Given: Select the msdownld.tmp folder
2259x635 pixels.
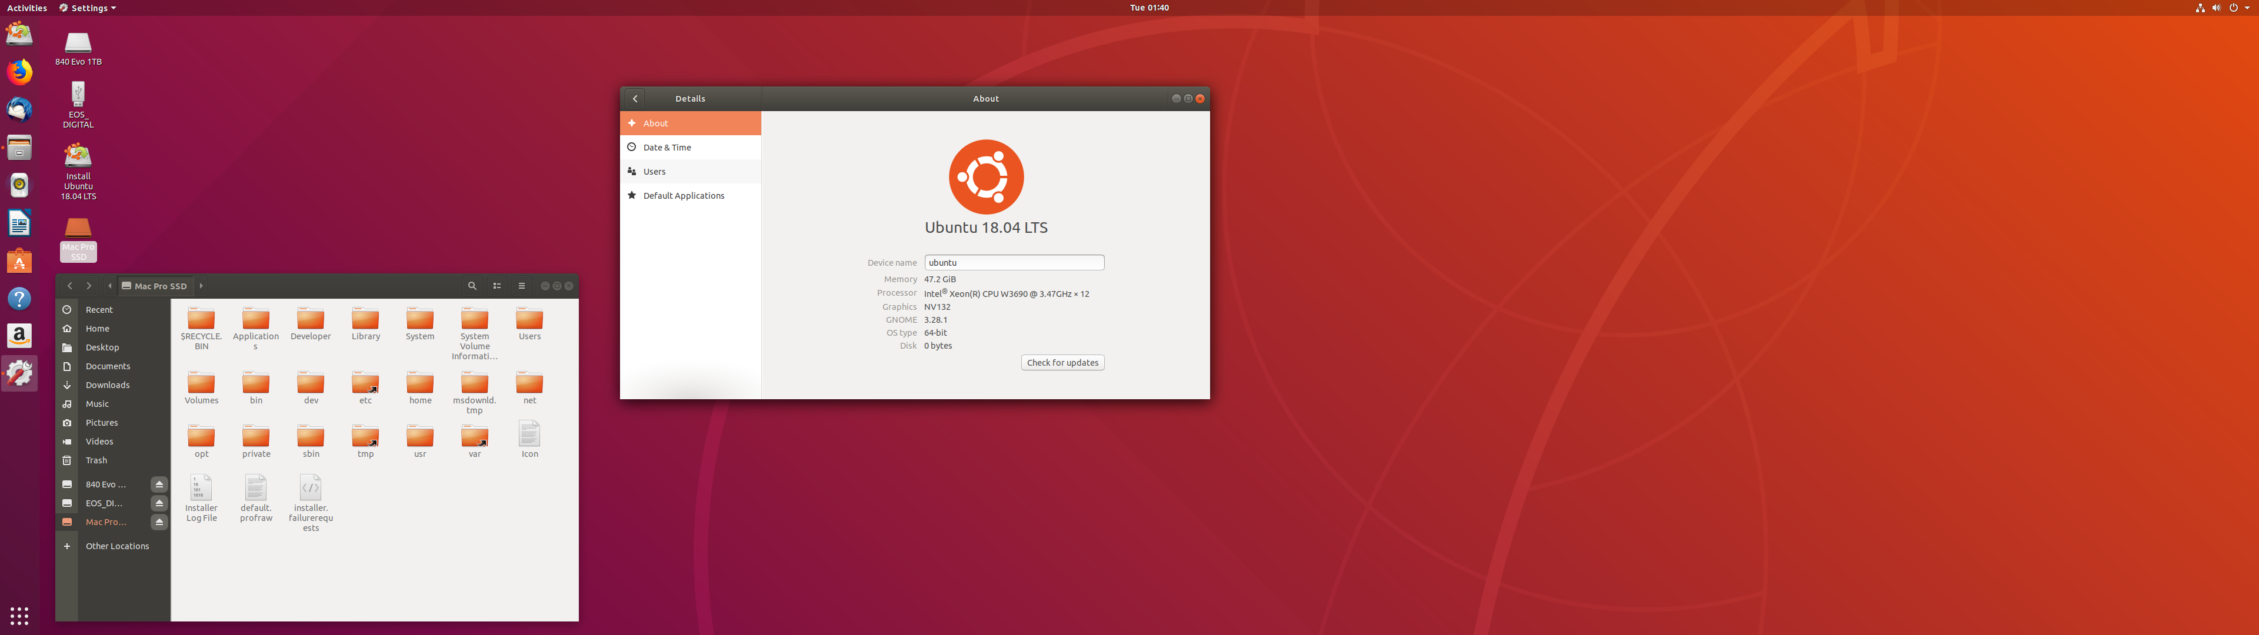Looking at the screenshot, I should (x=474, y=393).
